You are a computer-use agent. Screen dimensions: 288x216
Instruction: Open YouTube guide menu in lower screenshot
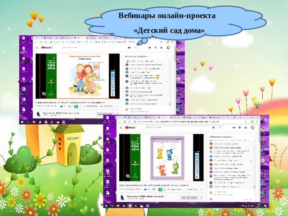(x=121, y=127)
